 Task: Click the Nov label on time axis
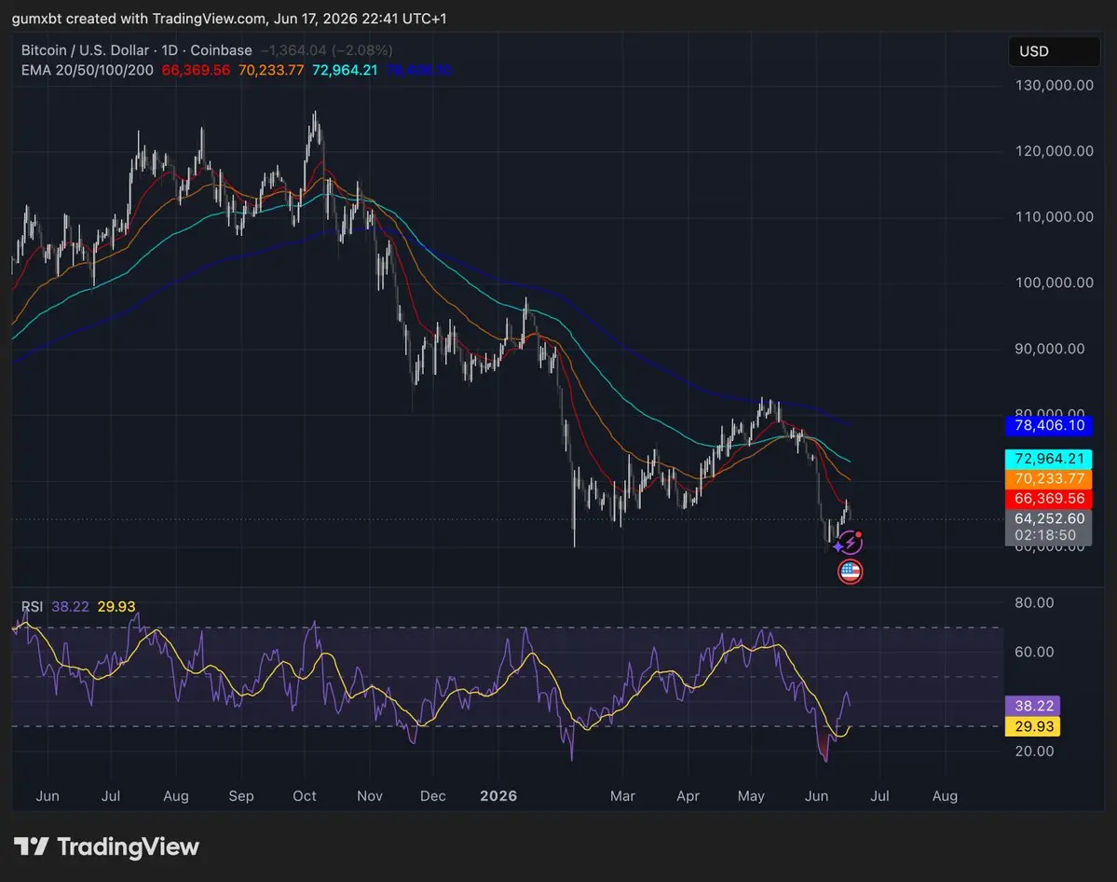[x=370, y=795]
